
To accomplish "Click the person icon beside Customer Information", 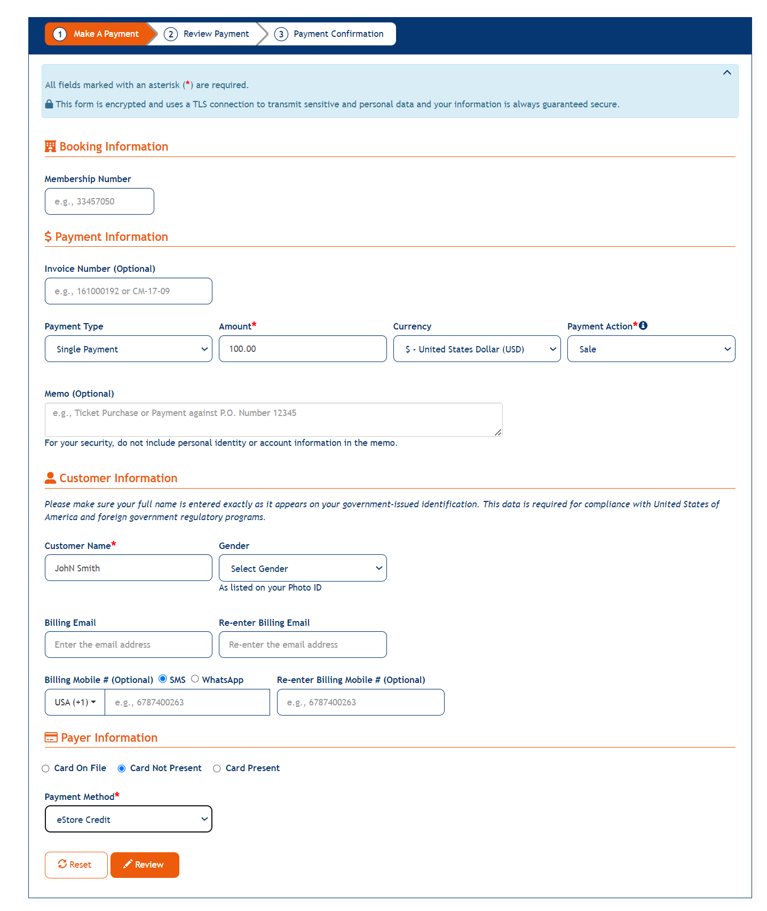I will pyautogui.click(x=50, y=477).
